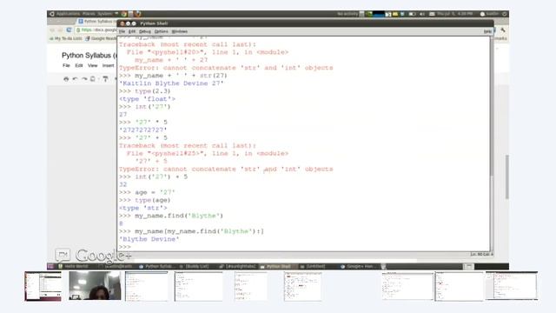Image resolution: width=556 pixels, height=313 pixels.
Task: Click the reload button in browser window
Action: [x=69, y=30]
